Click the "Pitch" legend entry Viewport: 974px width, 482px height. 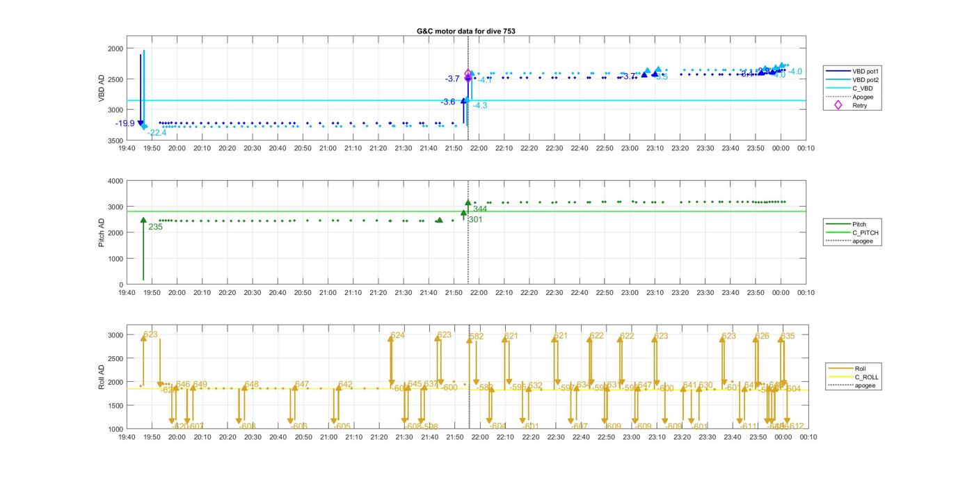point(859,225)
